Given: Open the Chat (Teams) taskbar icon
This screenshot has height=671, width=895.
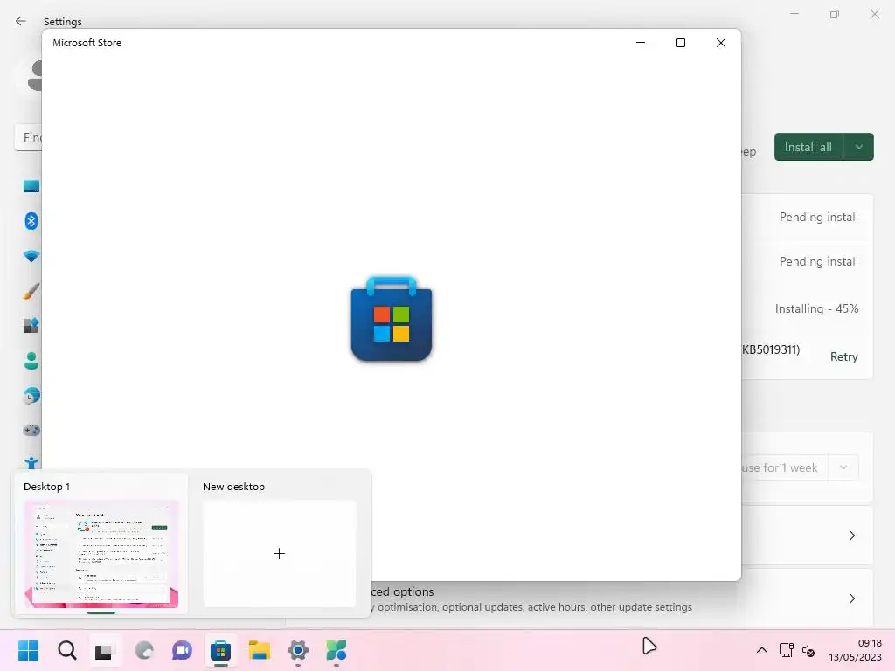Looking at the screenshot, I should pos(182,650).
